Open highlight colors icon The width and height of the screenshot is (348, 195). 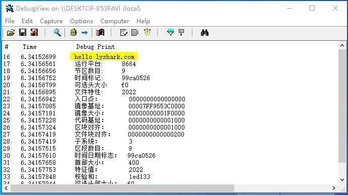181,33
